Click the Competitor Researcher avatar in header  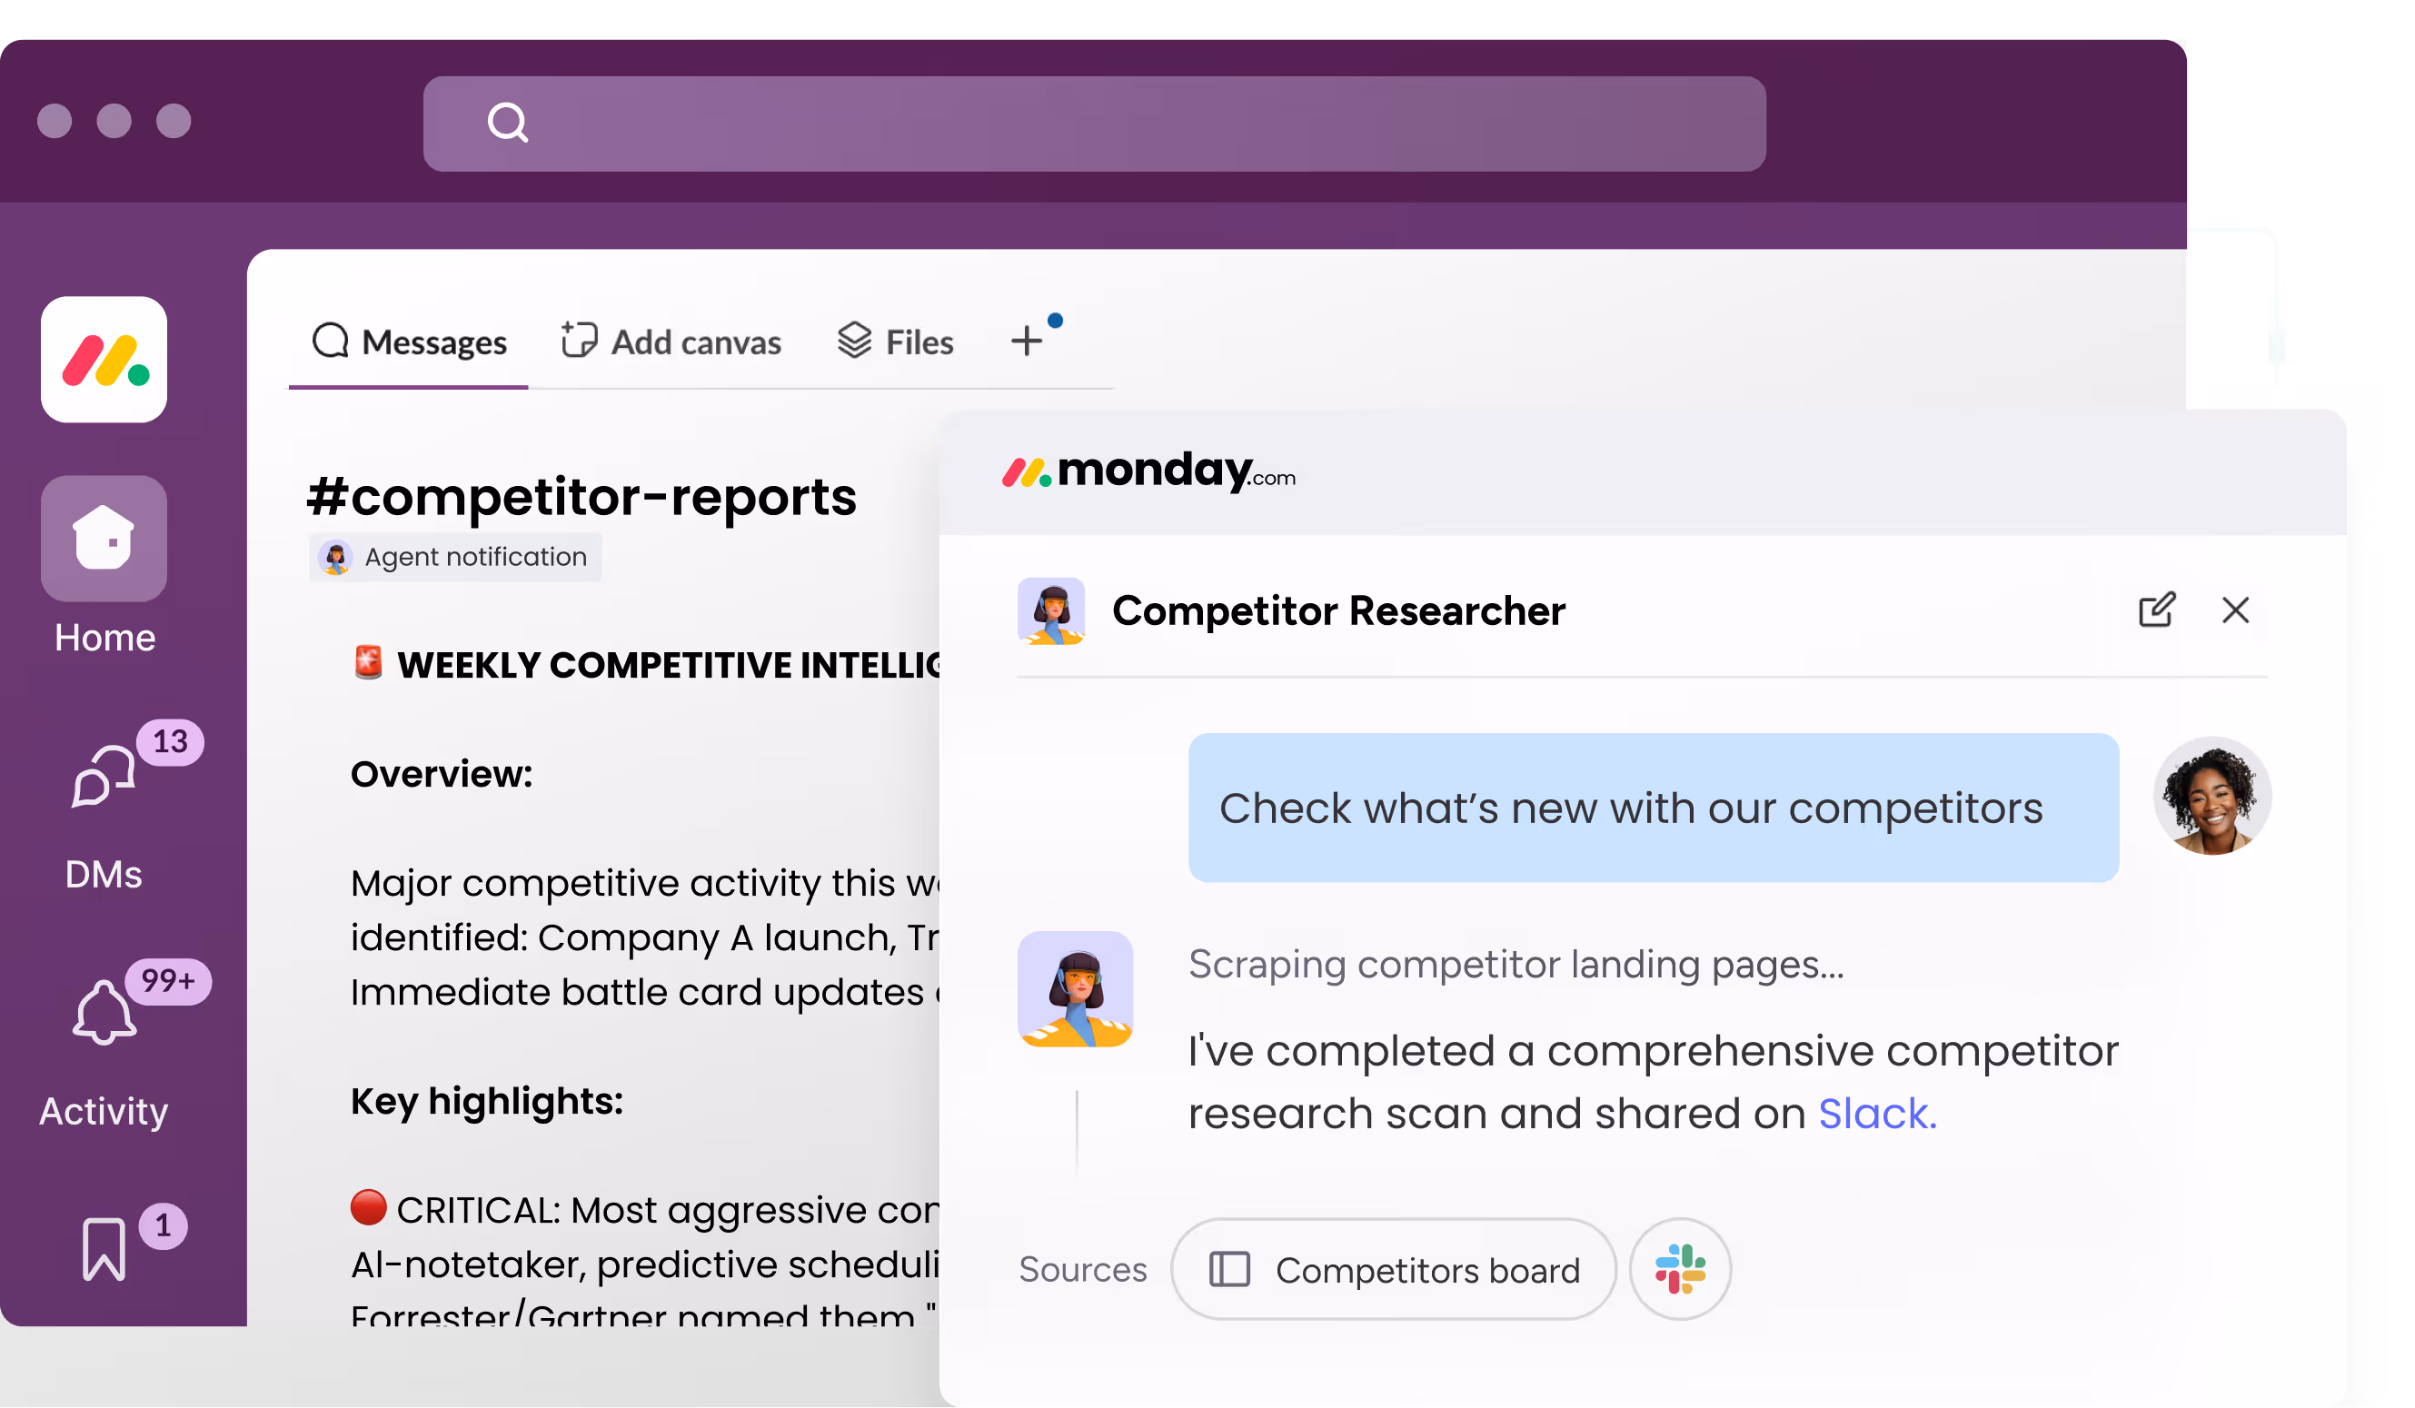(x=1051, y=611)
